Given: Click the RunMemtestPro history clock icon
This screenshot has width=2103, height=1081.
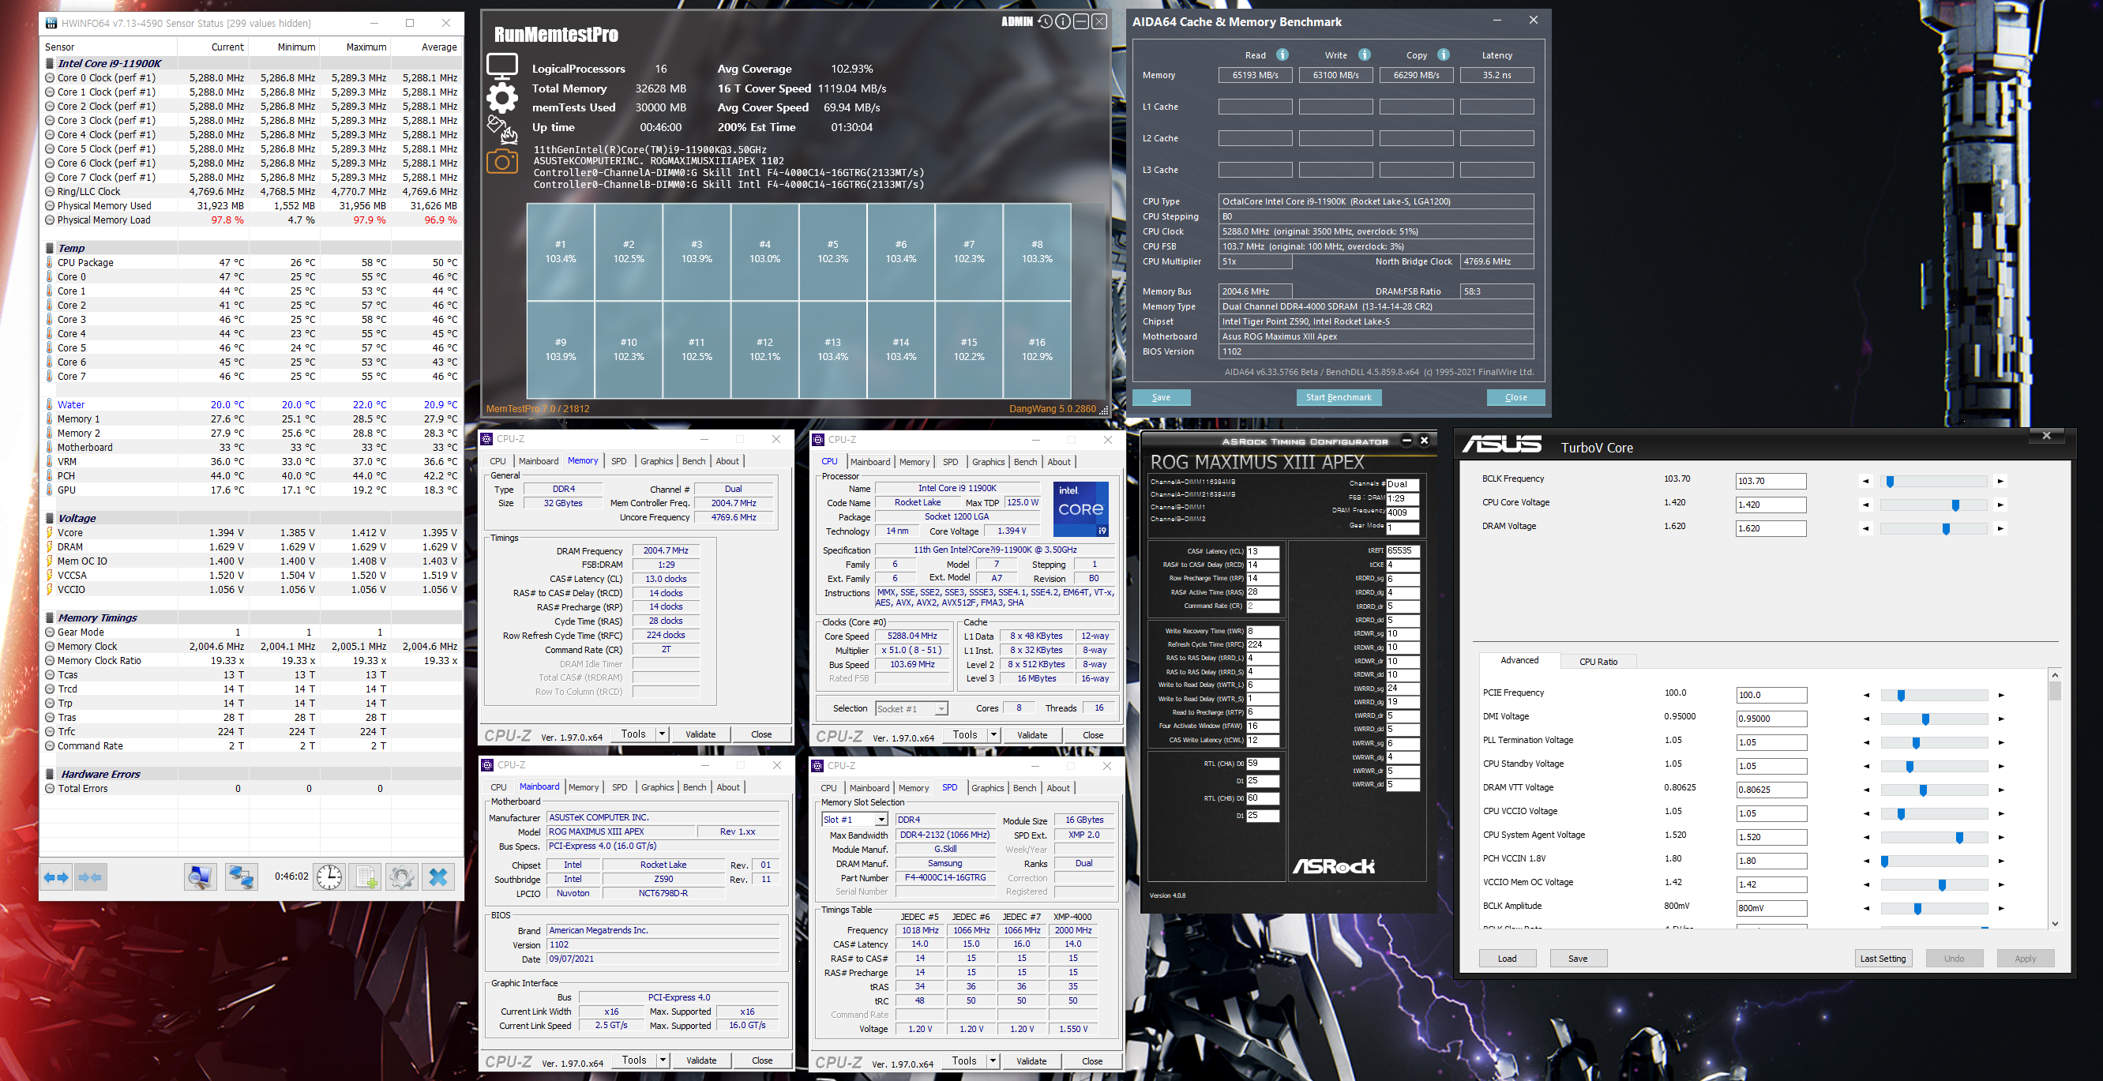Looking at the screenshot, I should [x=1045, y=22].
